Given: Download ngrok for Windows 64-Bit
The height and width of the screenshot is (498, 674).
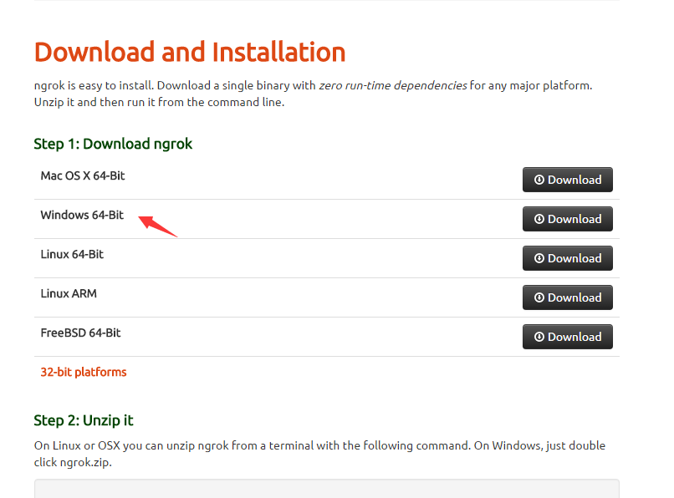Looking at the screenshot, I should coord(568,219).
